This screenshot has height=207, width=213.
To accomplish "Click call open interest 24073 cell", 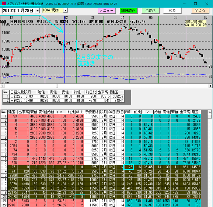I will pyautogui.click(x=12, y=197).
